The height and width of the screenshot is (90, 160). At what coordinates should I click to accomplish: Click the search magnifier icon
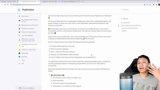click(123, 10)
